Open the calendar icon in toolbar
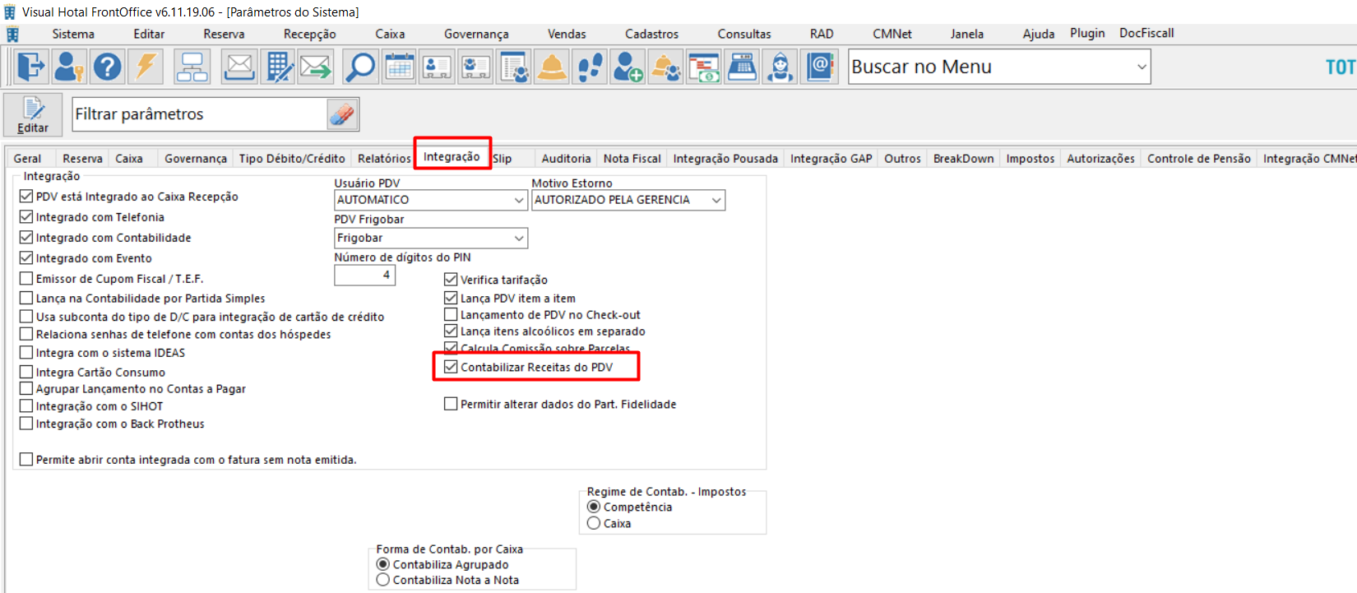This screenshot has width=1357, height=593. (x=399, y=67)
